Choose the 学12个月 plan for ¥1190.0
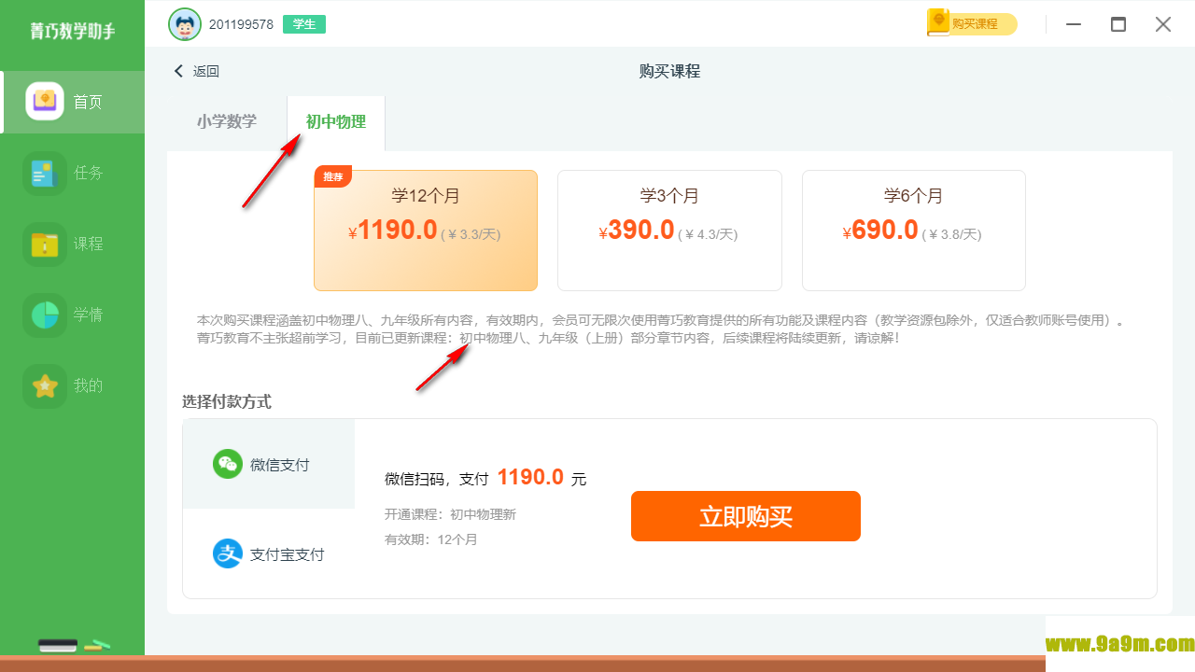The height and width of the screenshot is (672, 1195). coord(426,231)
